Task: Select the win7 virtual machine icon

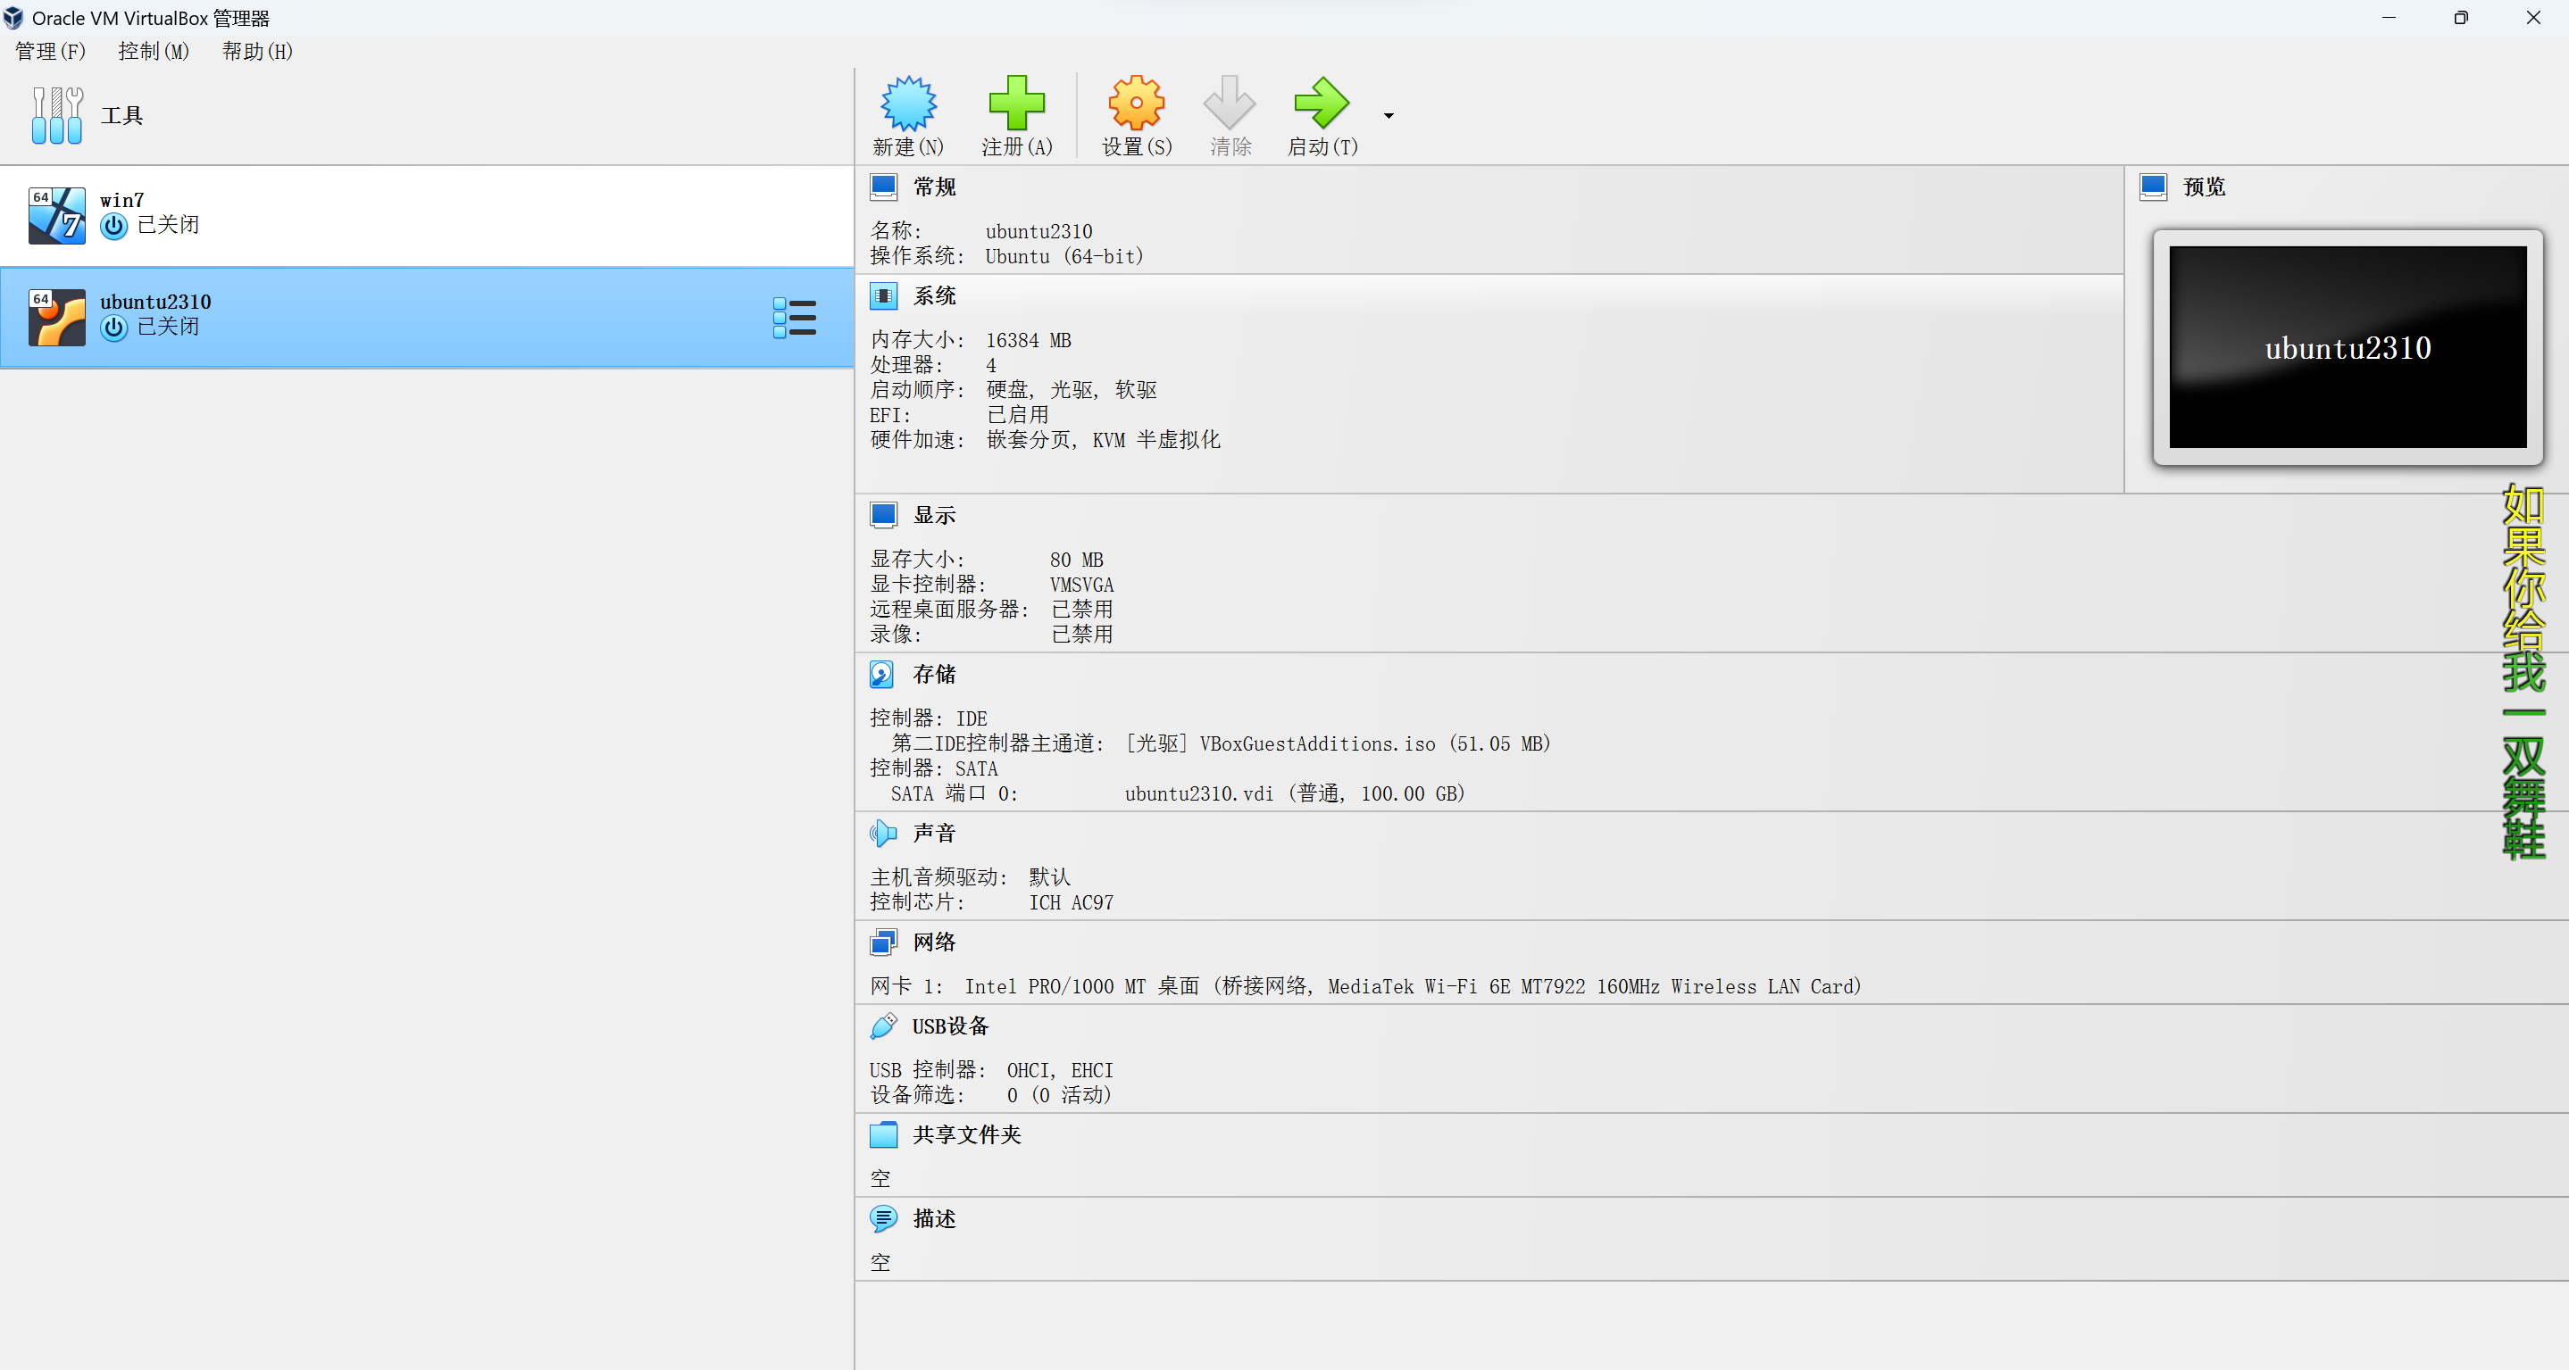Action: point(57,215)
